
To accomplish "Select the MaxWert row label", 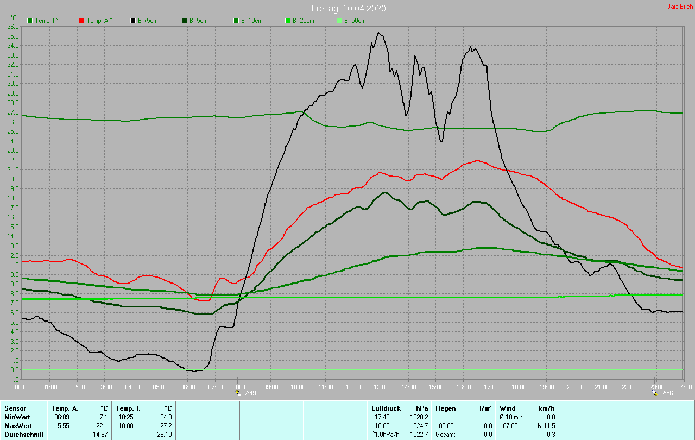I will coord(17,425).
